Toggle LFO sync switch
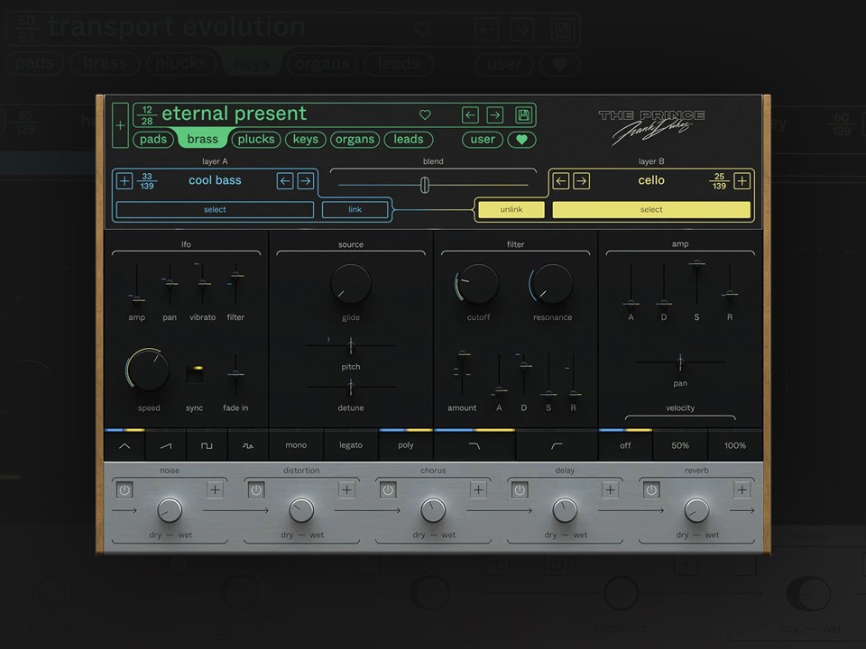The image size is (866, 649). coord(195,373)
